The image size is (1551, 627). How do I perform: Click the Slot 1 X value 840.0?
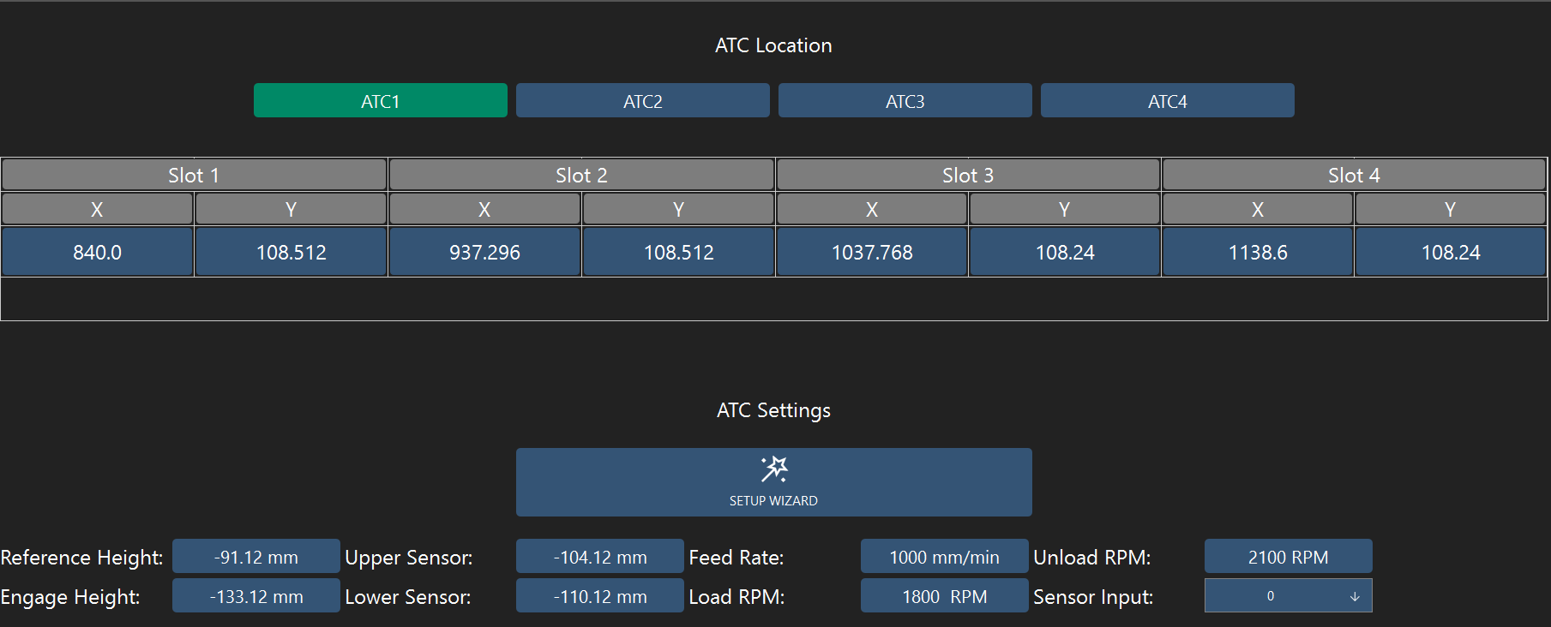(97, 252)
